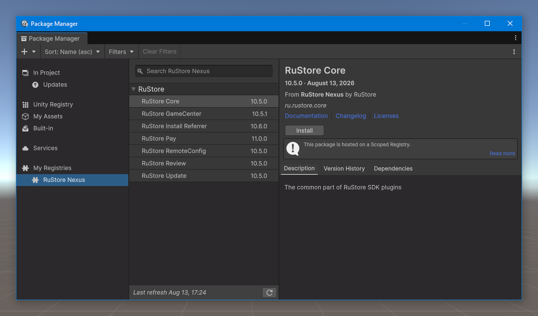Screen dimensions: 538x316
Task: Click the ru.rustore.core package name
Action: (305, 106)
